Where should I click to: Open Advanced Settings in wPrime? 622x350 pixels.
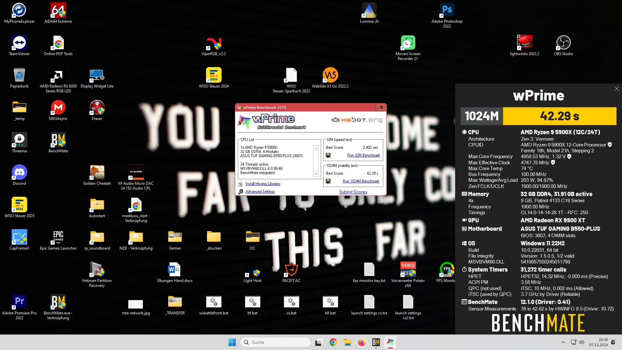pos(260,192)
